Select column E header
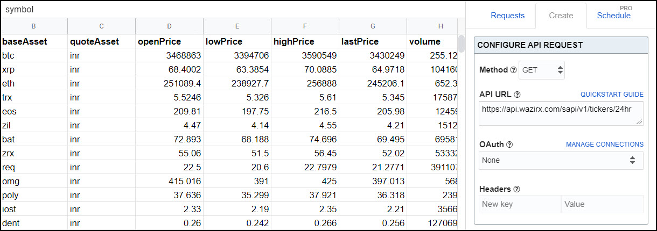 pyautogui.click(x=237, y=26)
